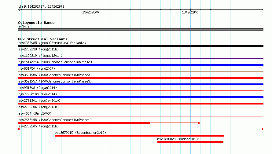The width and height of the screenshot is (272, 154).
Task: Click the black nsv4337085 variant bar
Action: pos(141,46)
